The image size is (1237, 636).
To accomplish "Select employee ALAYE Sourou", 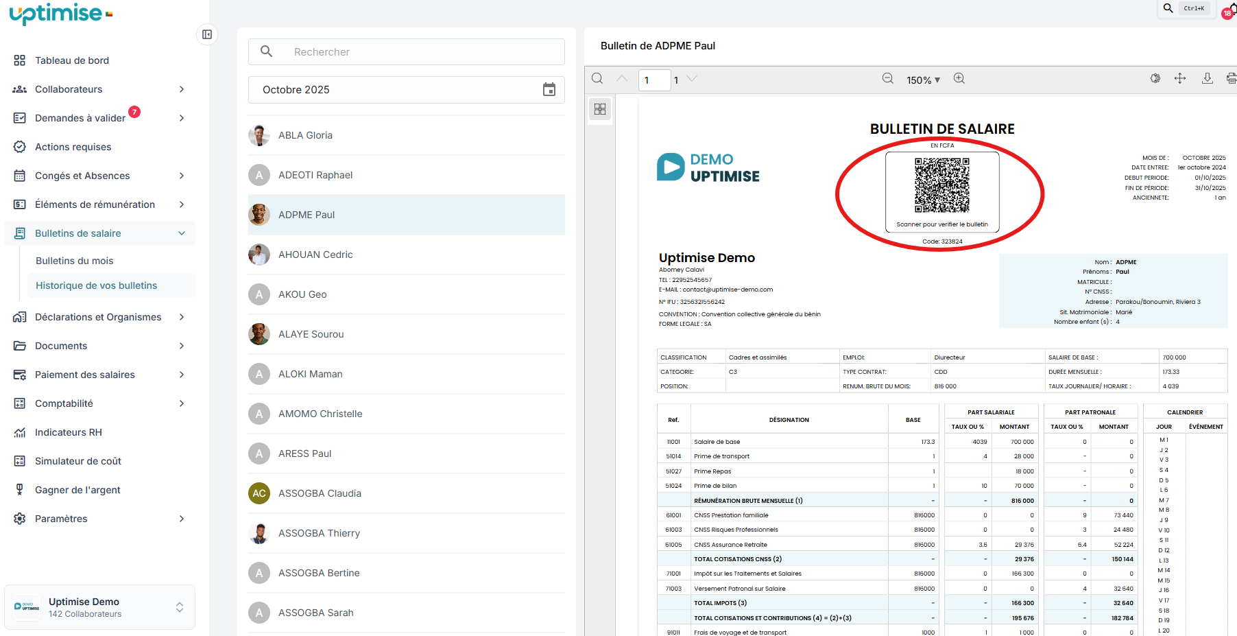I will coord(407,334).
